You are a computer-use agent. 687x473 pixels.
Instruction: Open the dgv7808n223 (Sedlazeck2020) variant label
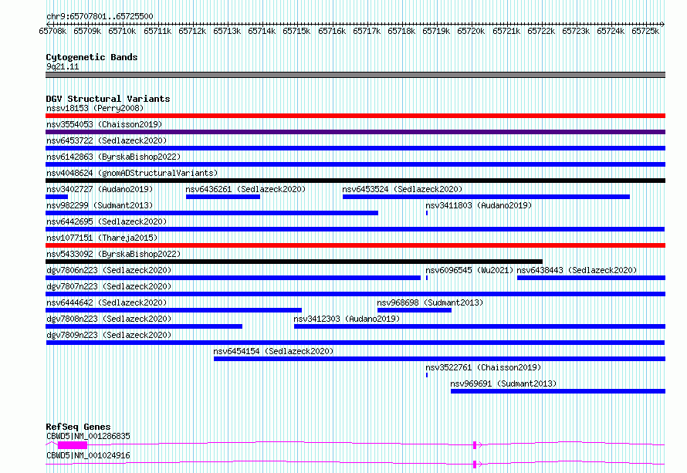click(x=109, y=319)
